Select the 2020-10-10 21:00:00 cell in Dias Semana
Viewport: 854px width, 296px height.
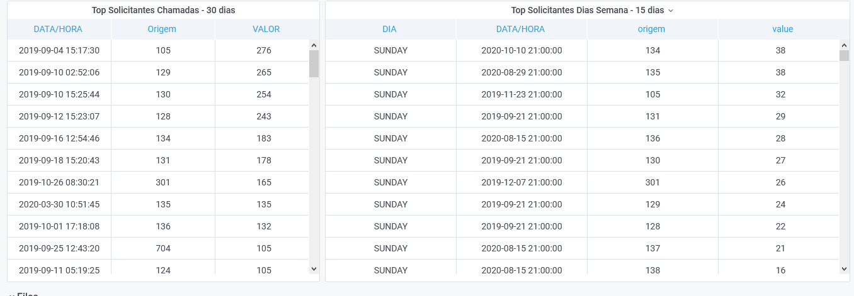coord(521,50)
